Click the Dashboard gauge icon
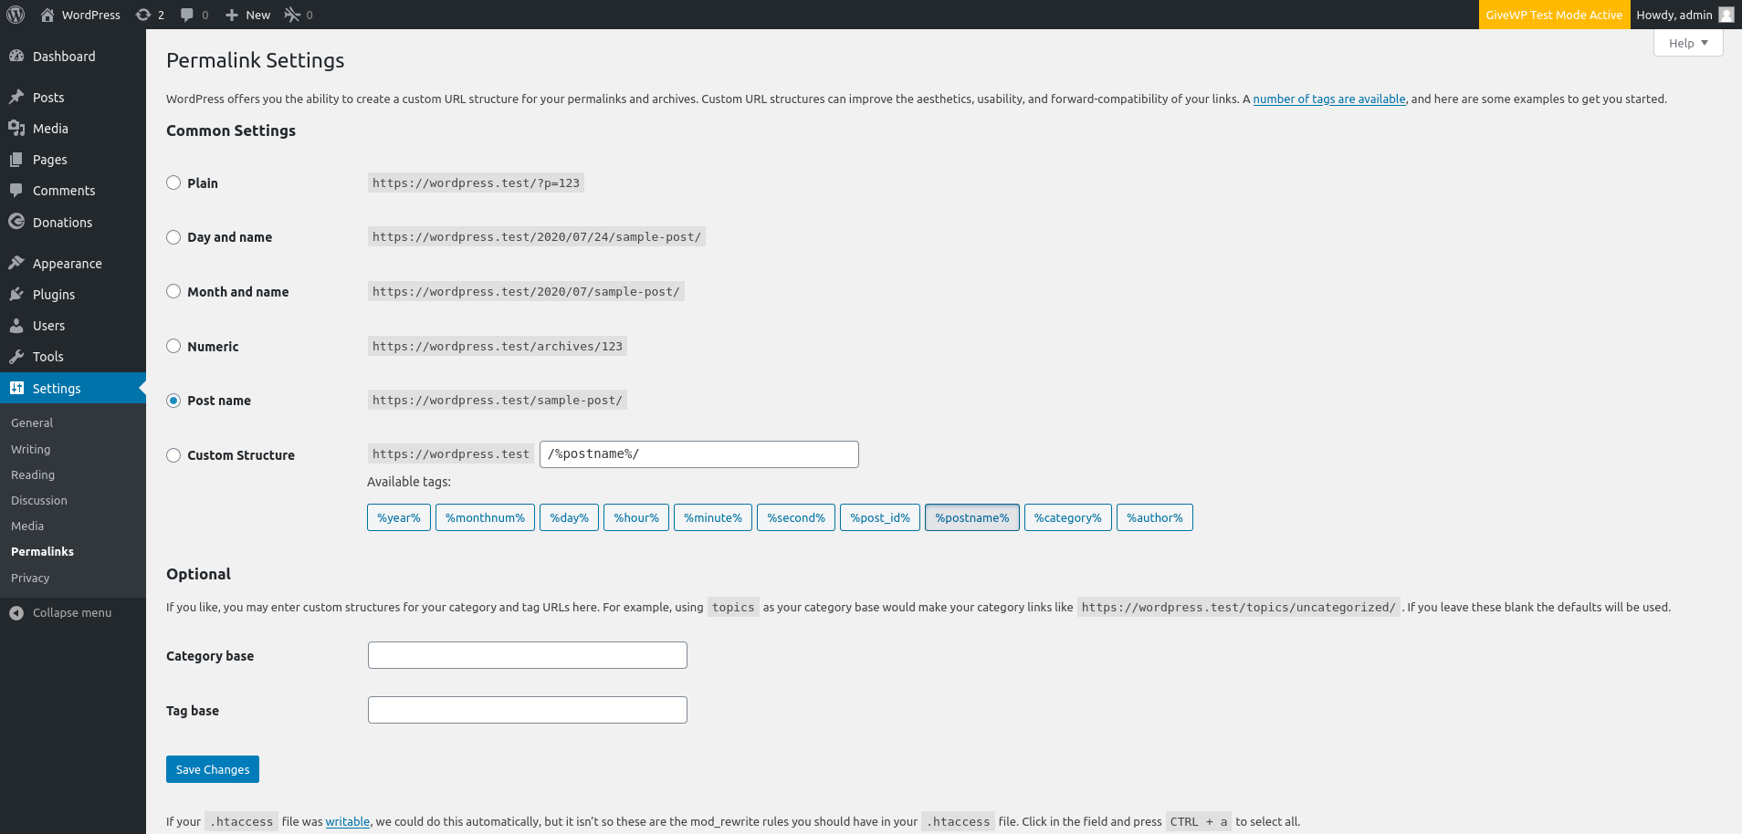Image resolution: width=1742 pixels, height=834 pixels. pyautogui.click(x=16, y=56)
